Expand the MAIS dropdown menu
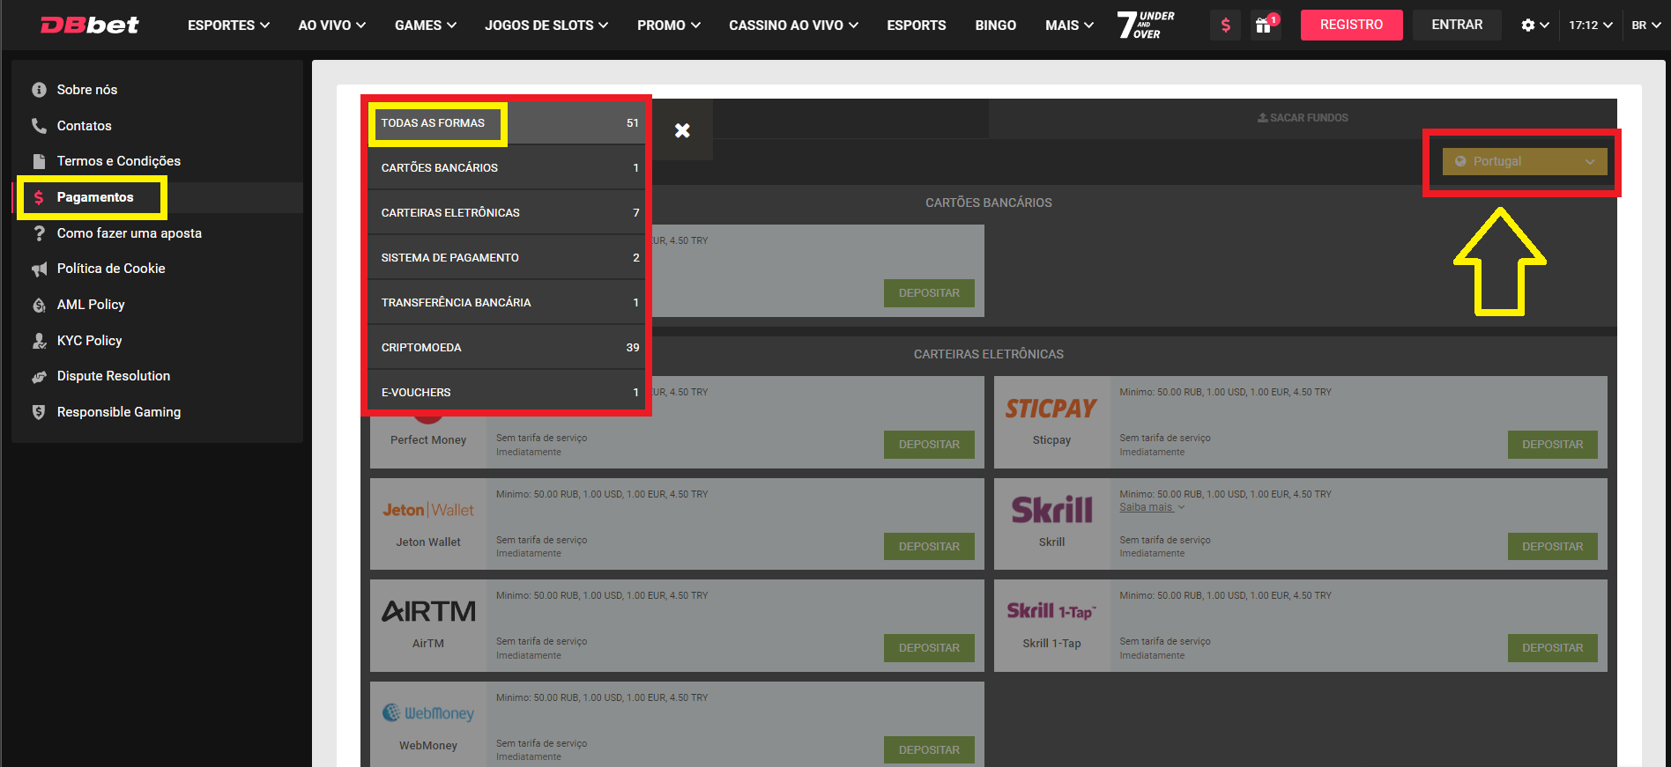 1069,26
